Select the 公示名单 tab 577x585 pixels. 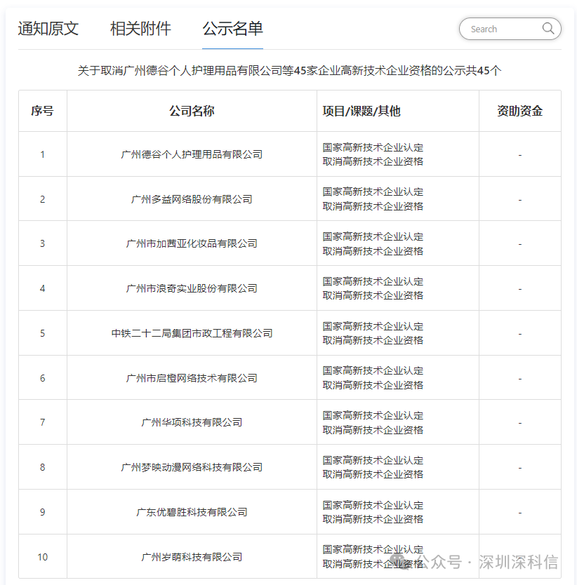[232, 29]
